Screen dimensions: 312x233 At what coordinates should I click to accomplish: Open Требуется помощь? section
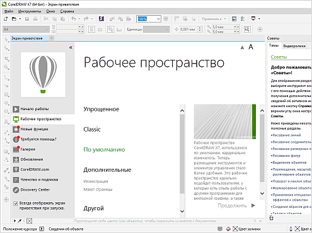pyautogui.click(x=43, y=139)
